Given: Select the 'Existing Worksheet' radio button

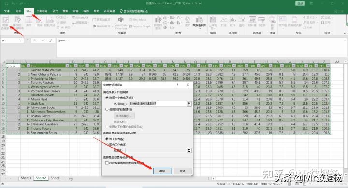Looking at the screenshot, I should tap(107, 145).
